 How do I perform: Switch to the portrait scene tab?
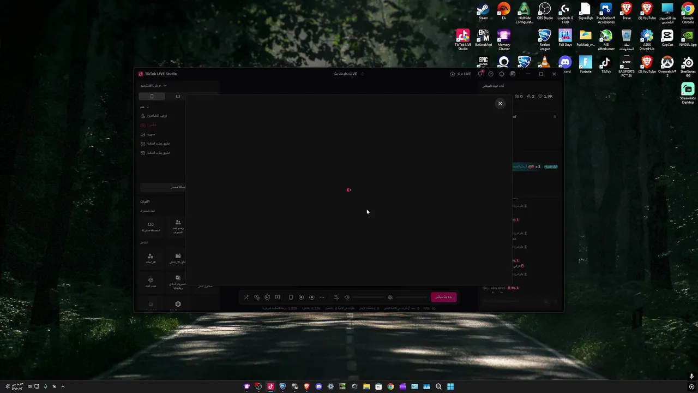[x=152, y=97]
